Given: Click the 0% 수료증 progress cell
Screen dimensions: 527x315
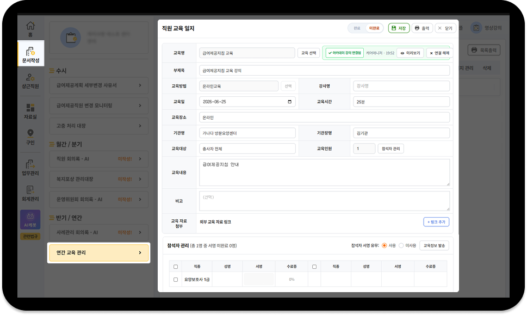Looking at the screenshot, I should (x=292, y=279).
